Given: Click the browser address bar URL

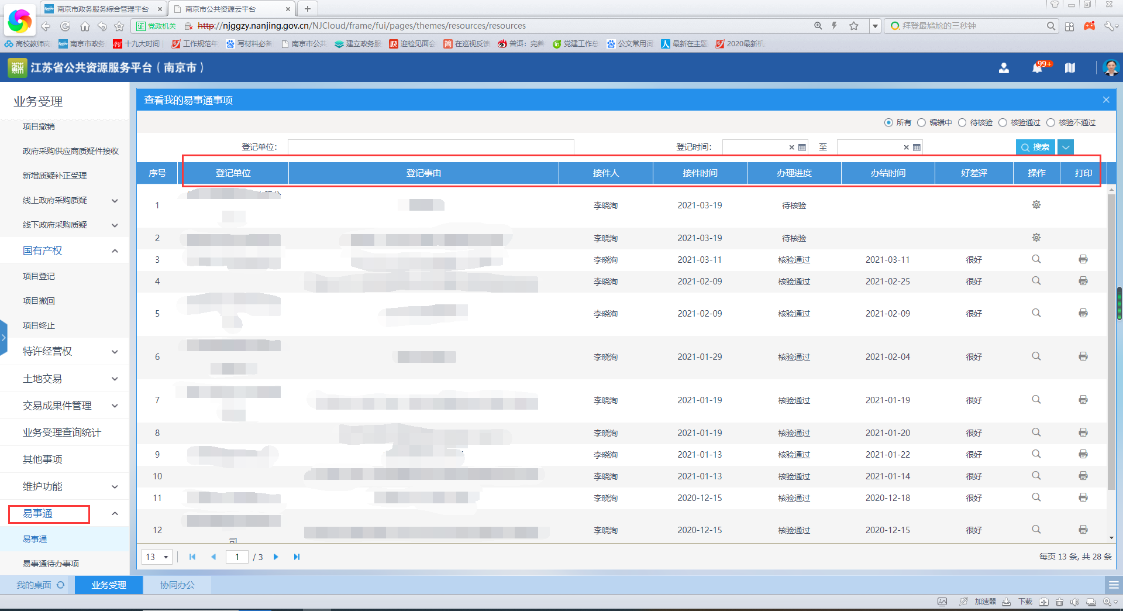Looking at the screenshot, I should (x=361, y=26).
